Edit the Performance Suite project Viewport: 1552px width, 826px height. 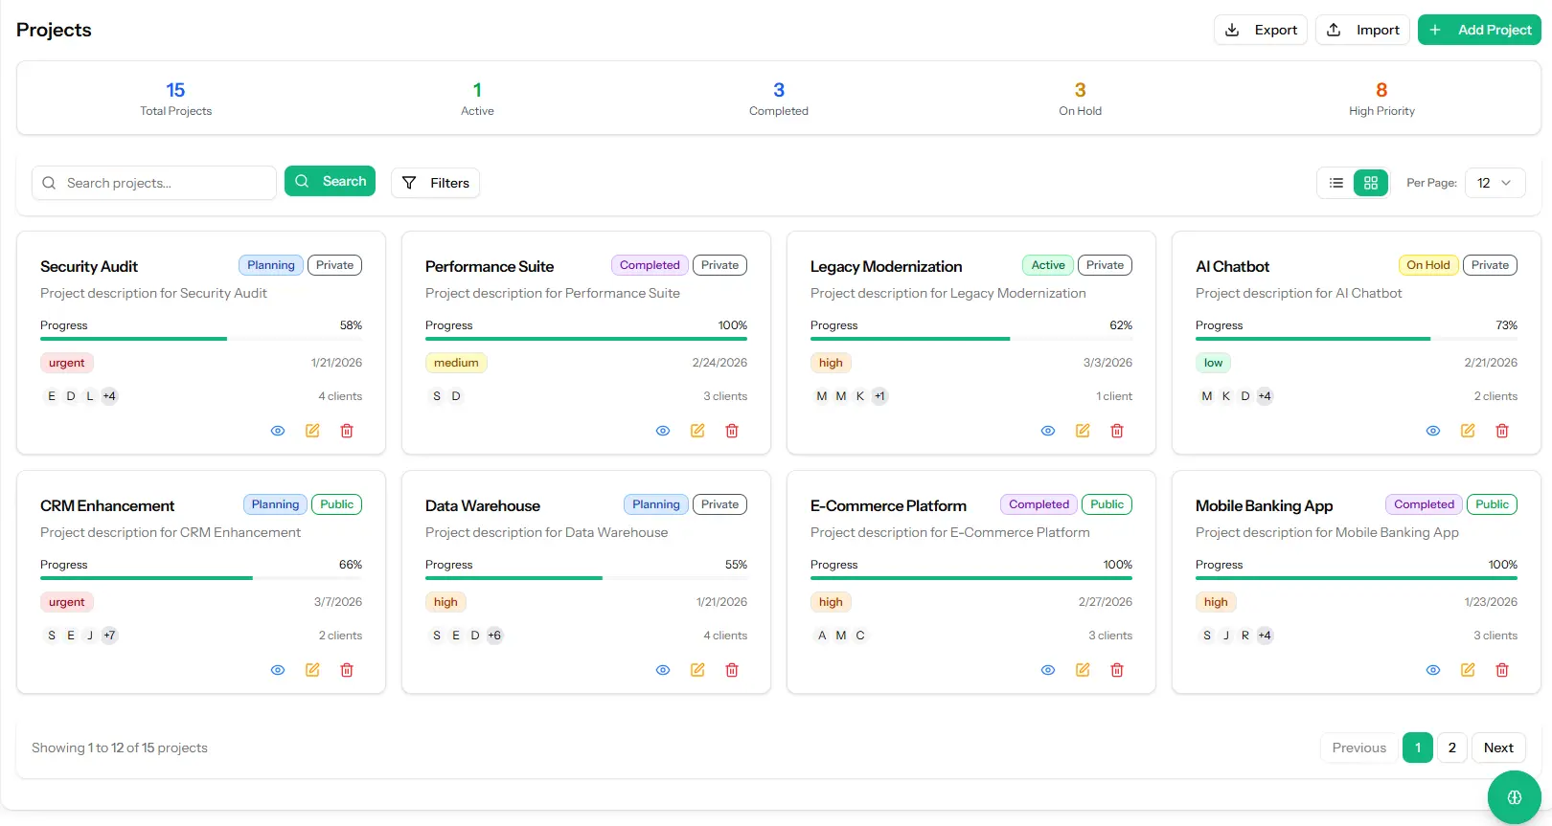coord(697,431)
